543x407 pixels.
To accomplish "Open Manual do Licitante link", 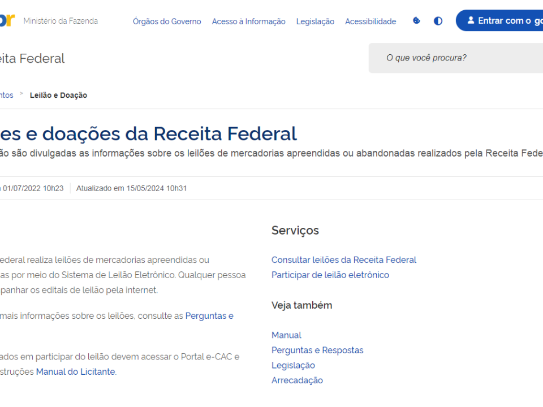I will click(x=76, y=372).
